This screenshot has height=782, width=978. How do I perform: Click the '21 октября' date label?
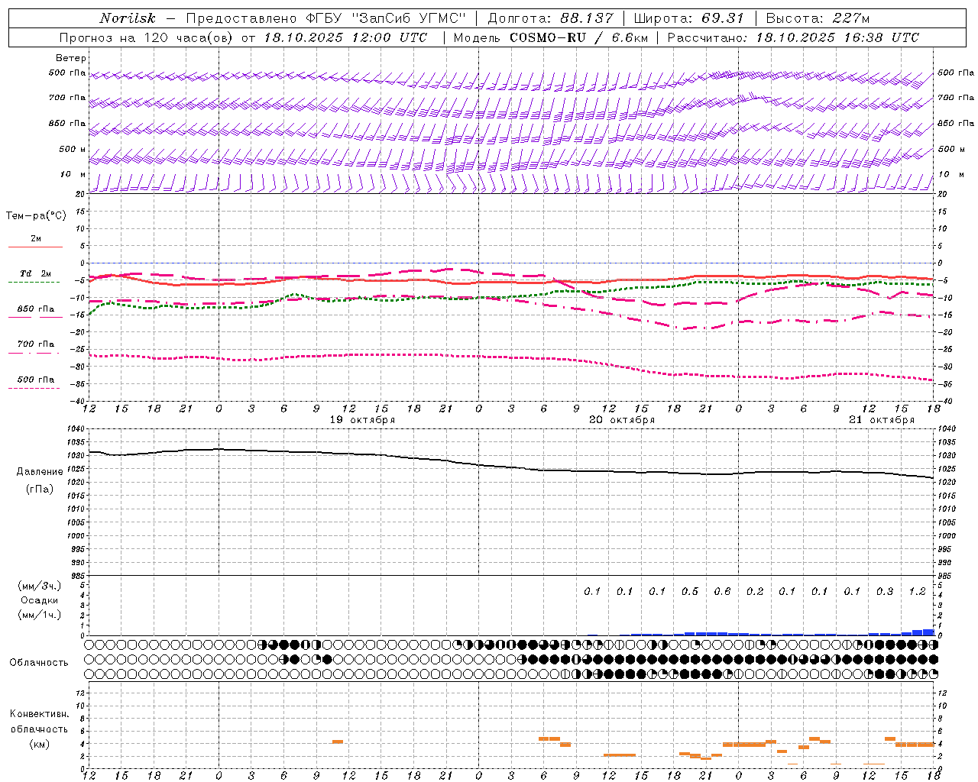882,420
